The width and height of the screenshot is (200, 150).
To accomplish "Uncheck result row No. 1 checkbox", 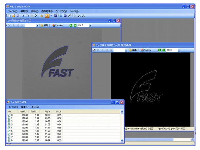I will coord(9,118).
